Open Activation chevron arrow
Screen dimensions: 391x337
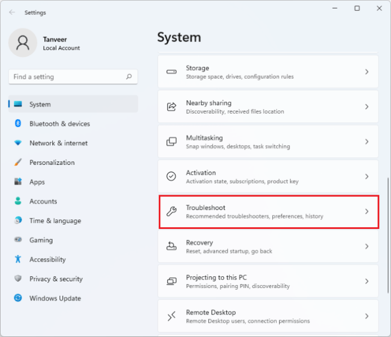367,177
